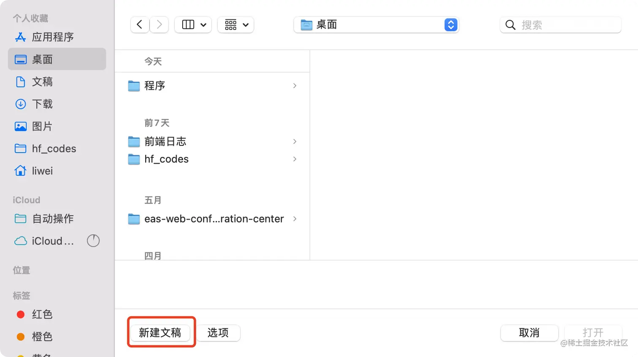
Task: Go forward with the right arrow button
Action: pos(159,24)
